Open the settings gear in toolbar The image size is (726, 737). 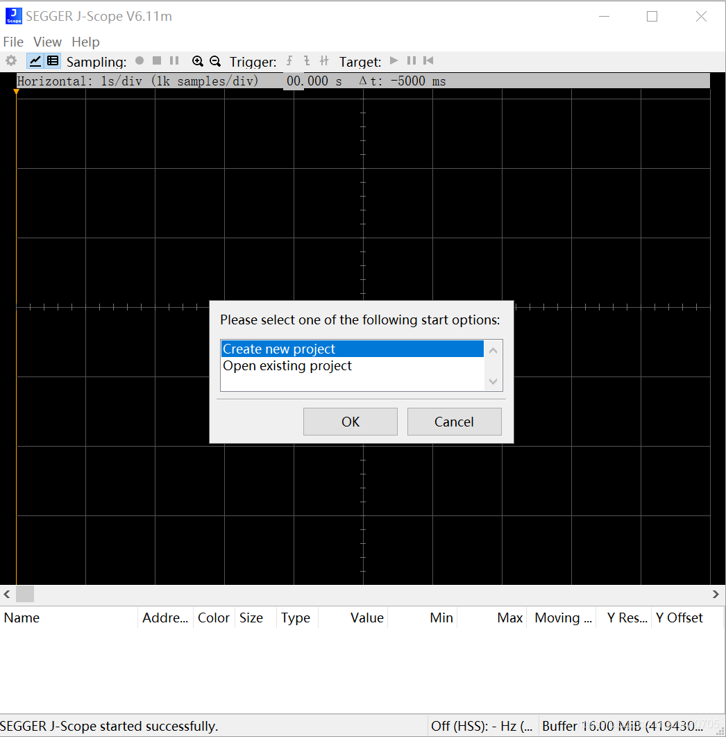11,61
